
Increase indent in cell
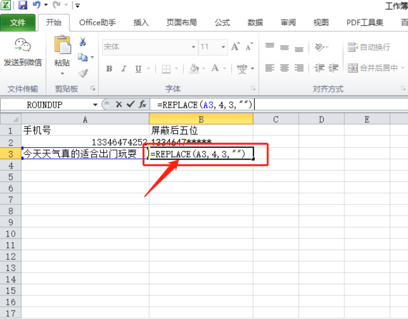coord(333,68)
